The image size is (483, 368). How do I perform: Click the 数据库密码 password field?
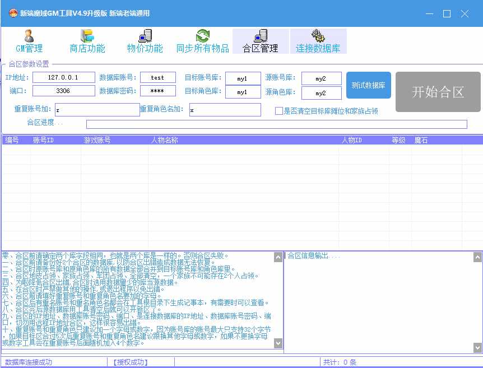click(157, 91)
